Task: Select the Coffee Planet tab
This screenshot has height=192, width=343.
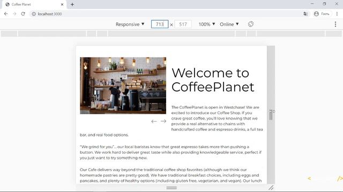Action: 34,5
